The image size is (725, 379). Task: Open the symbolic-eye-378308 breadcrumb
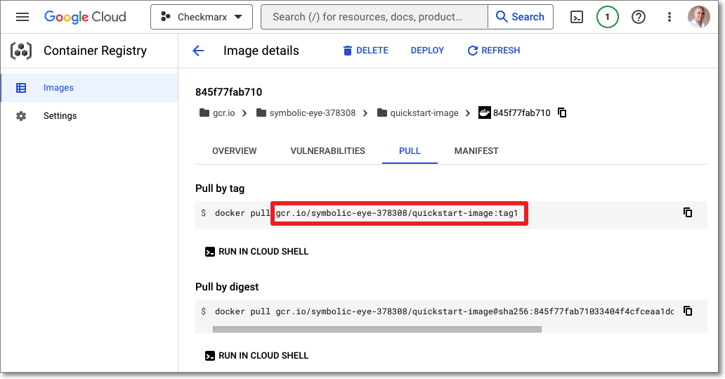306,113
